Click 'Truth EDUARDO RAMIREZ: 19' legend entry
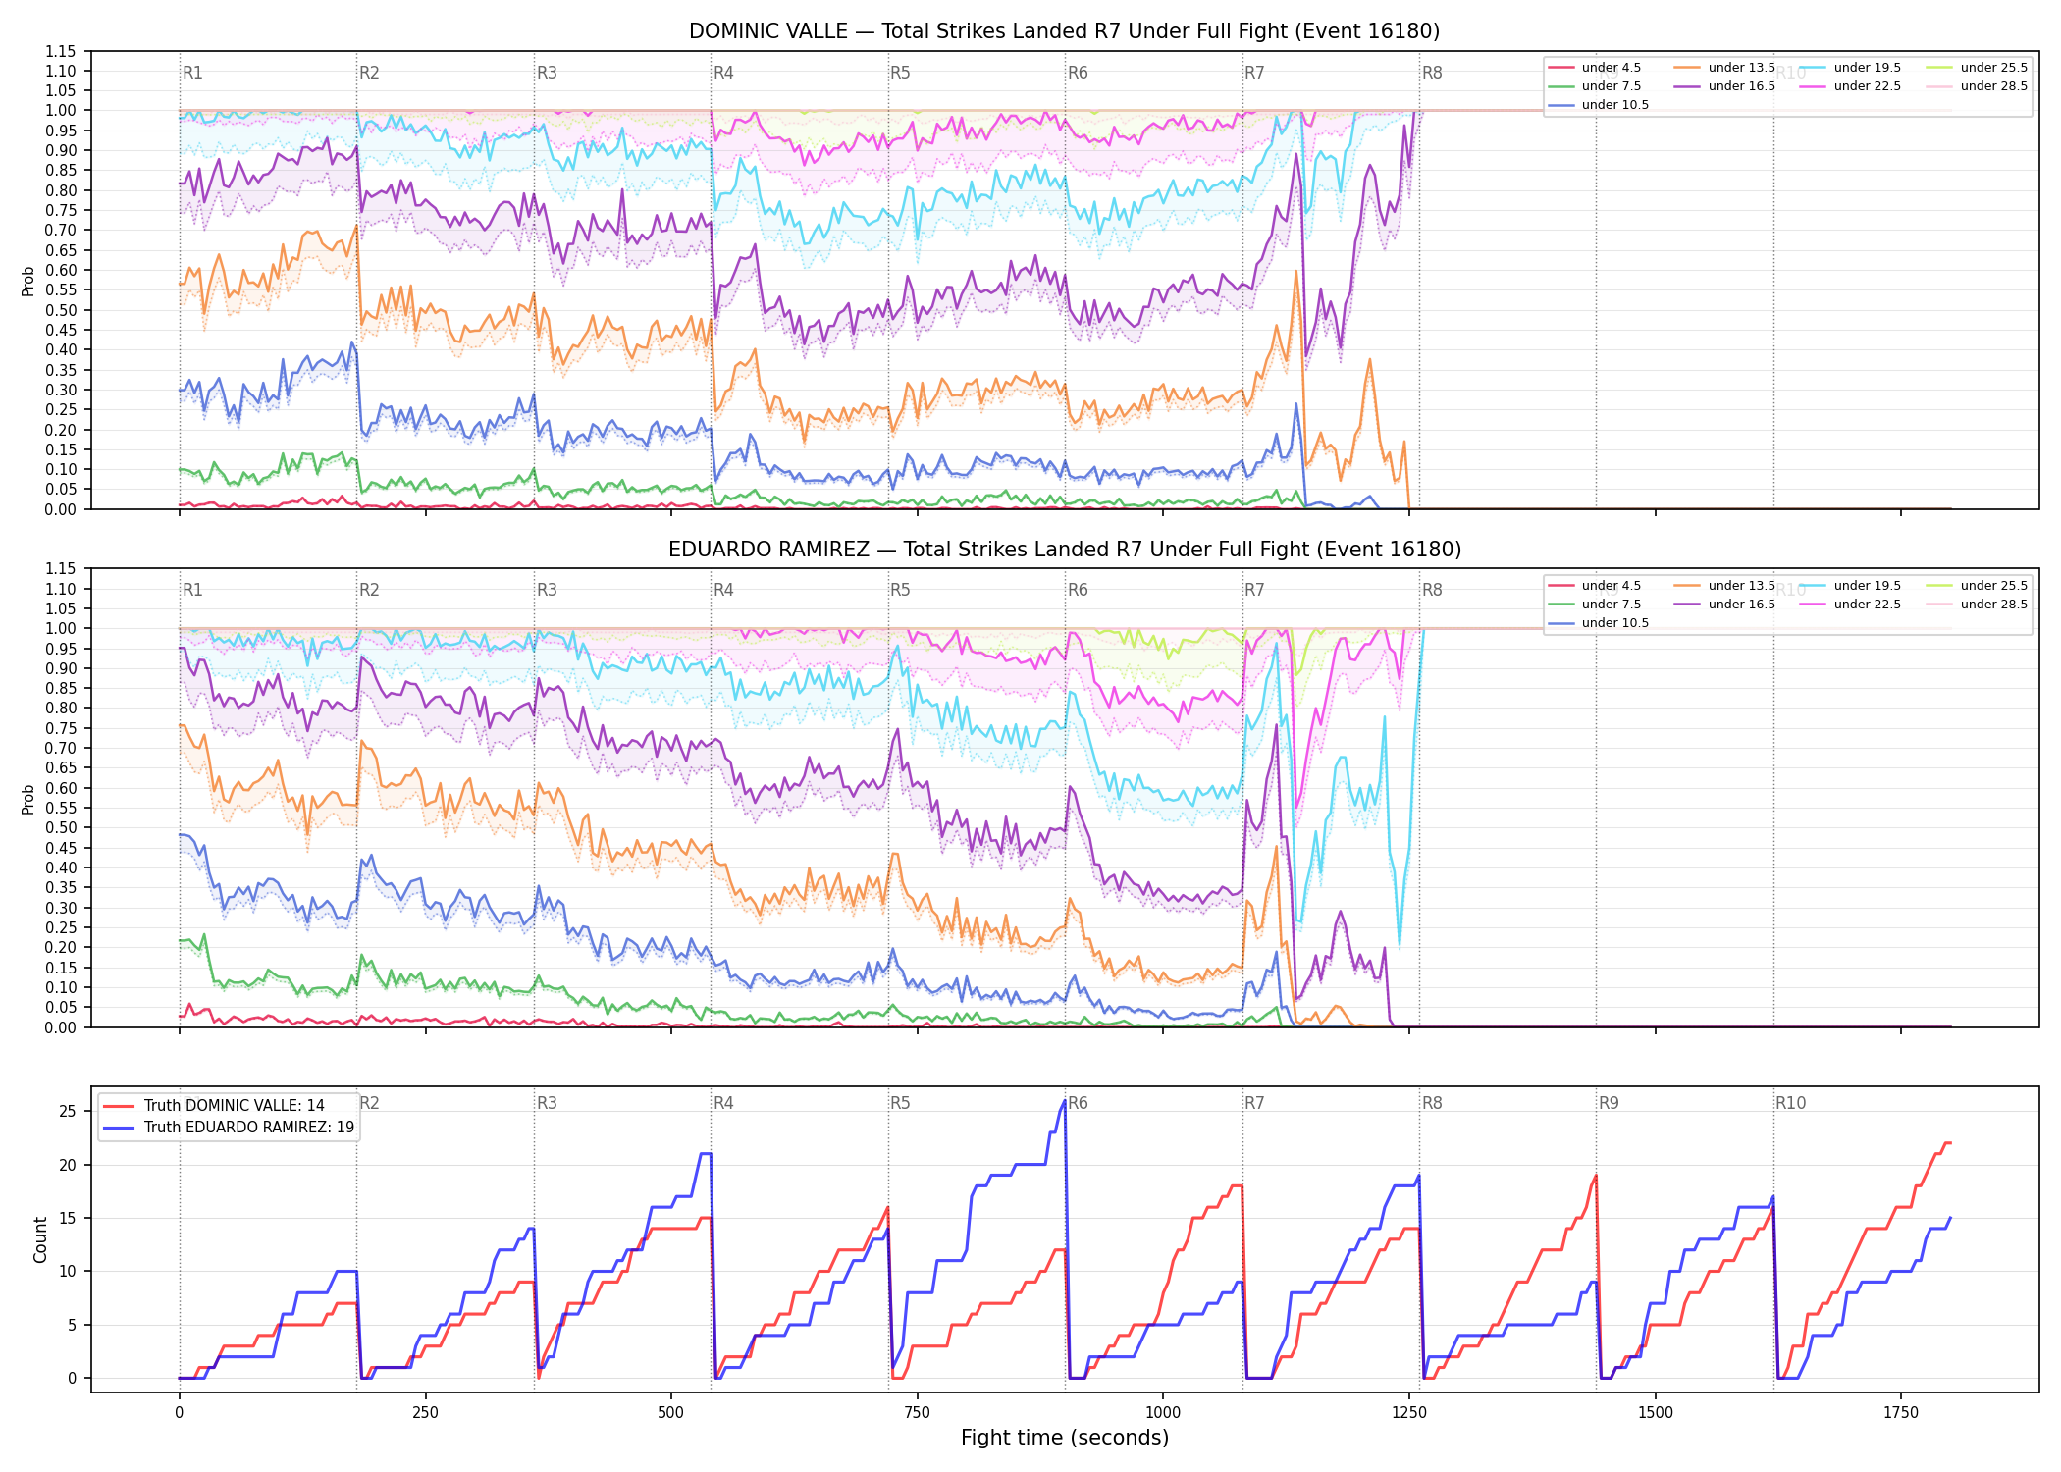2061x1472 pixels. (x=229, y=1128)
